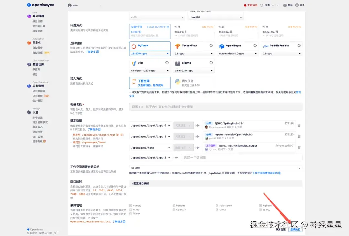Open the 30 分钟 idle shutdown dropdown
The image size is (349, 236).
click(x=216, y=168)
